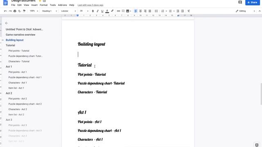The height and width of the screenshot is (147, 262).
Task: Add a comment from the toolbar
Action: pos(123,11)
